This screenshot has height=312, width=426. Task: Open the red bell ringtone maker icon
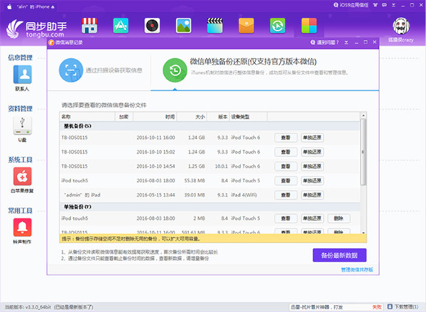point(22,228)
